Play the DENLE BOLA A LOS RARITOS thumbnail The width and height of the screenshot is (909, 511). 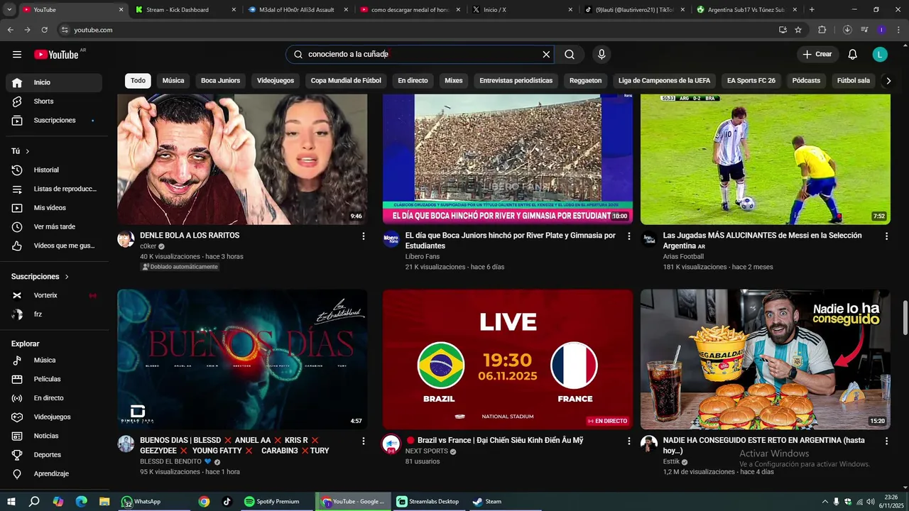click(x=242, y=160)
